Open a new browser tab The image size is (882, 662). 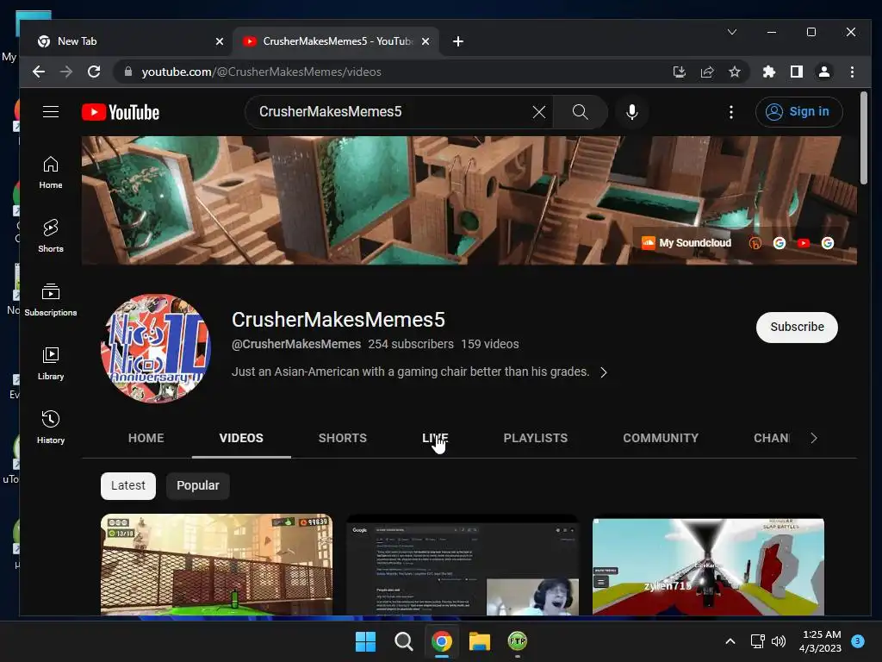pos(458,41)
